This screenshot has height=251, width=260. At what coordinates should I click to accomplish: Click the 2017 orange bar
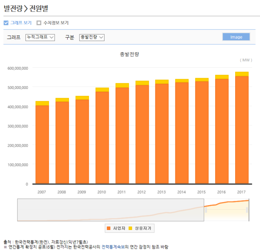pyautogui.click(x=242, y=130)
